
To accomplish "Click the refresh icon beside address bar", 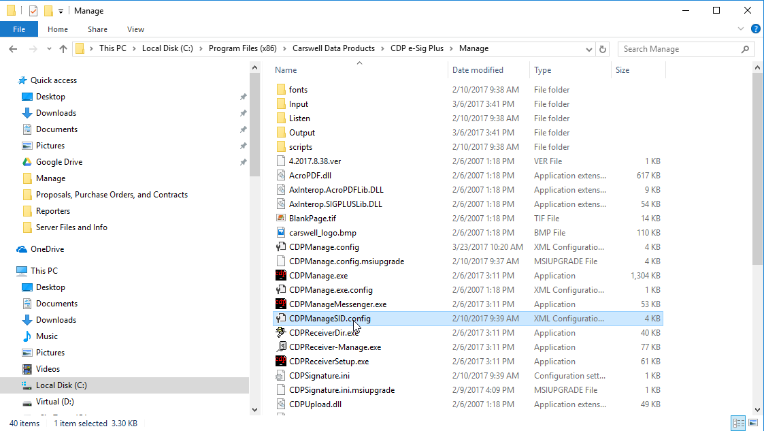I will click(x=603, y=48).
